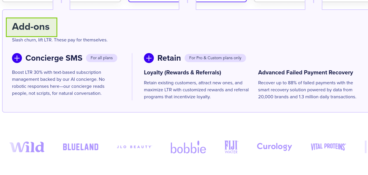Click the Wild brand logo
The width and height of the screenshot is (368, 175).
coord(27,147)
